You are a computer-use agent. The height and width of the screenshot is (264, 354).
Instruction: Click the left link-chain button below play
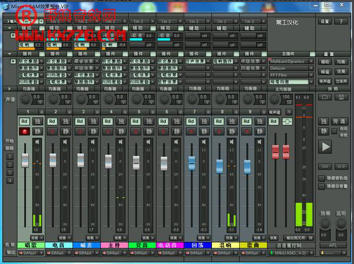325,167
